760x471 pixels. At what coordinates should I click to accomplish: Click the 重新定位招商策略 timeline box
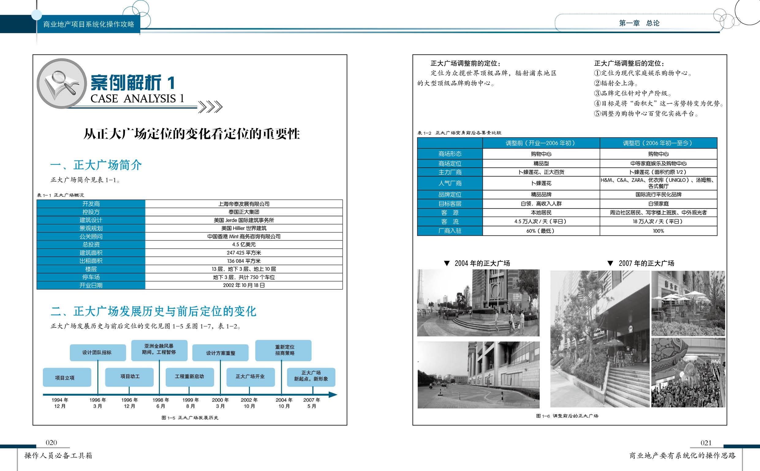(283, 350)
